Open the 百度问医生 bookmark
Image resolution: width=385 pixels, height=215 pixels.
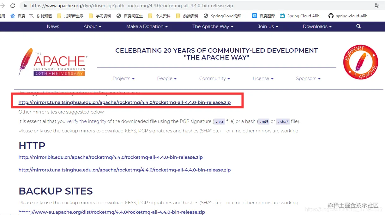129,16
